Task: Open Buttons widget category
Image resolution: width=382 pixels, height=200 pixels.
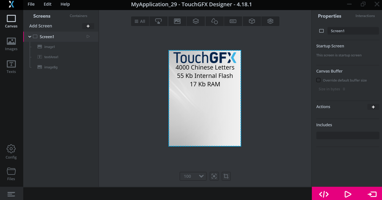Action: pyautogui.click(x=159, y=21)
